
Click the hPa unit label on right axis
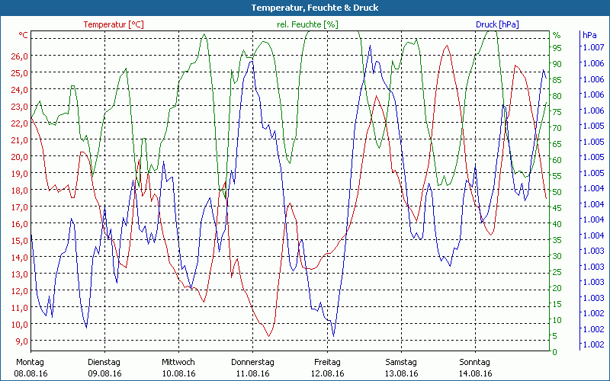click(x=589, y=36)
